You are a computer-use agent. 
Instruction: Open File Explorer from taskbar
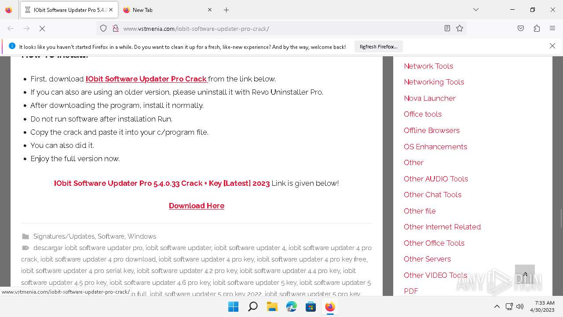[272, 306]
